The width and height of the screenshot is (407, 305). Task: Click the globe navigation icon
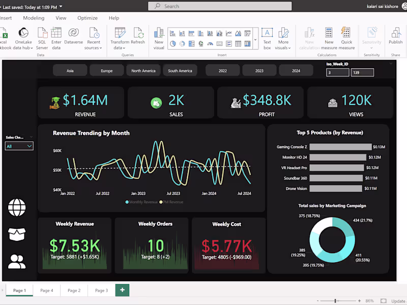click(x=17, y=207)
